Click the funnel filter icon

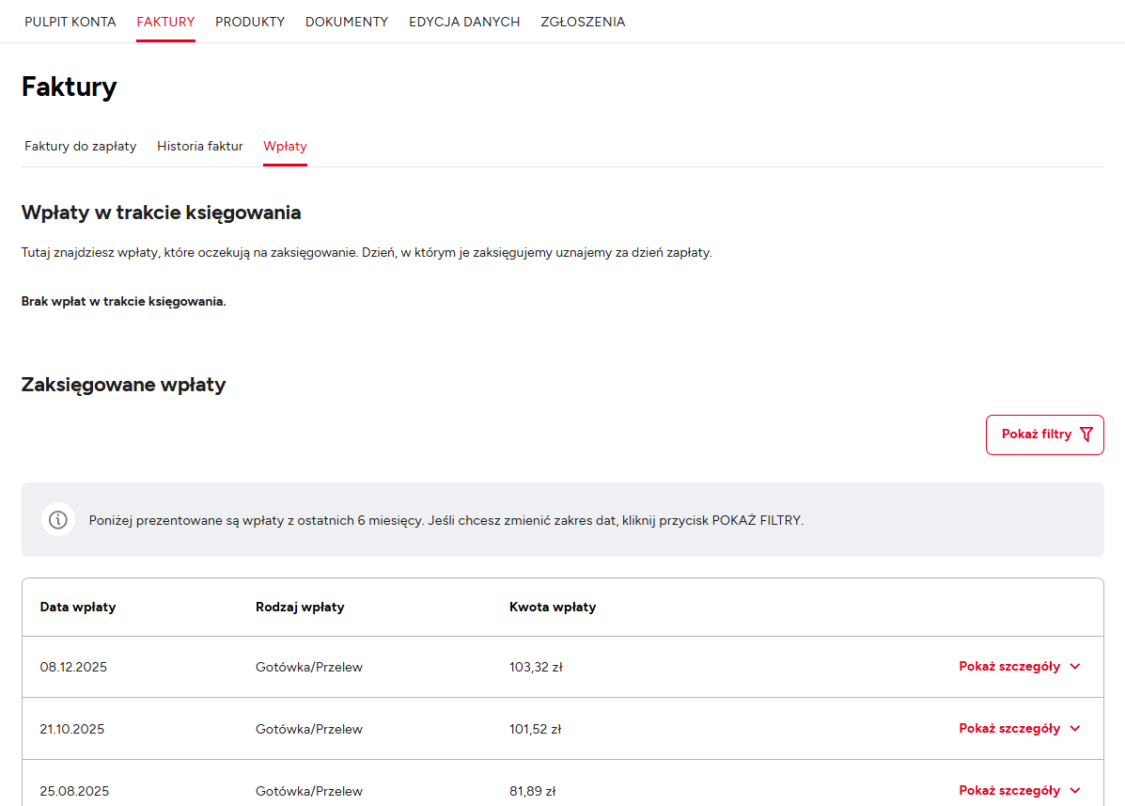[1086, 435]
